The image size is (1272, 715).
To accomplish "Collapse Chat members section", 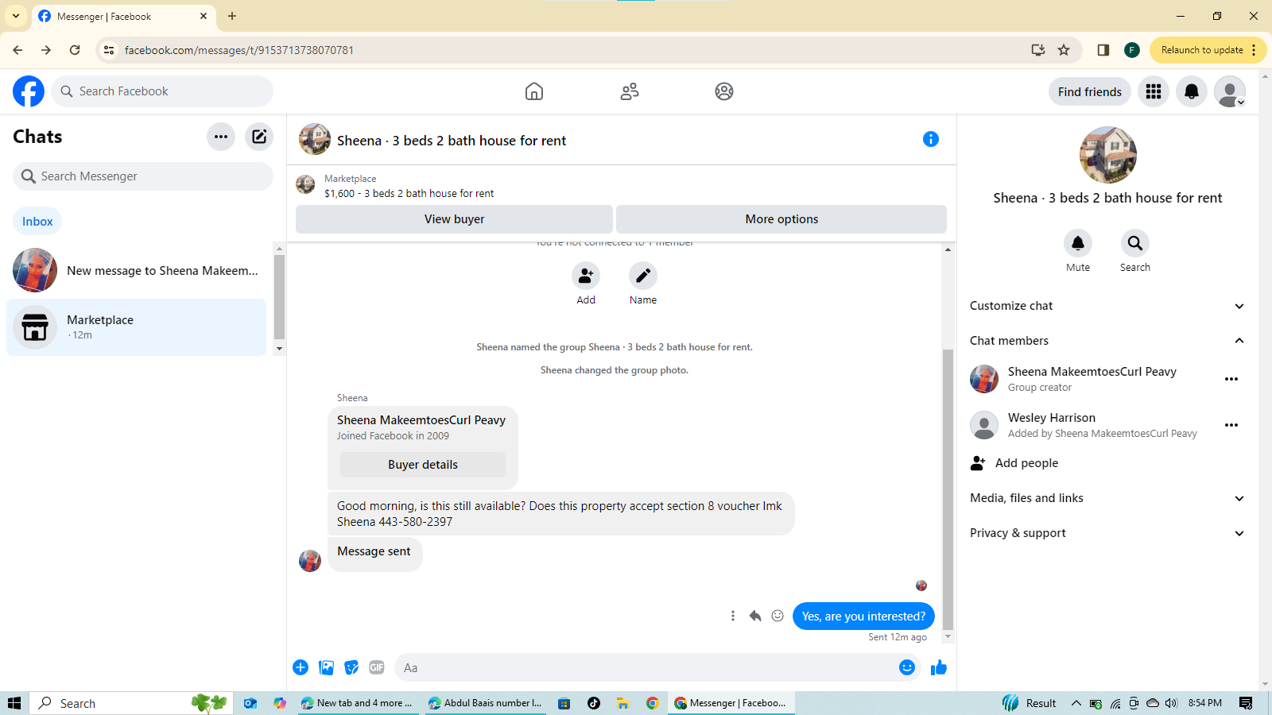I will coord(1107,341).
